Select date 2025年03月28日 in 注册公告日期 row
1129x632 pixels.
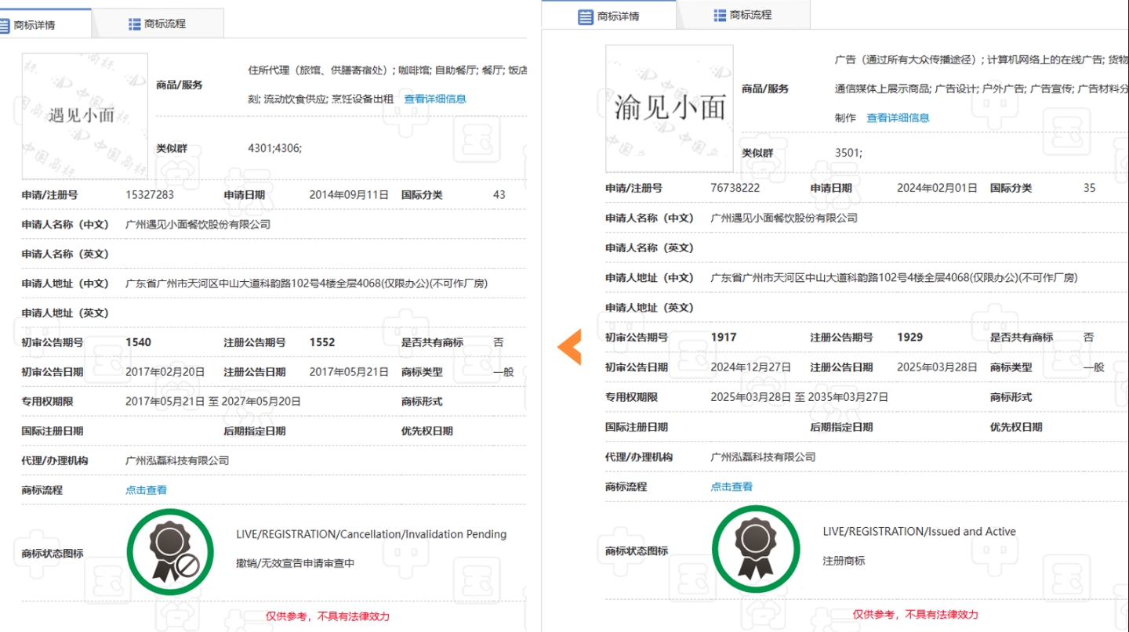tap(937, 367)
